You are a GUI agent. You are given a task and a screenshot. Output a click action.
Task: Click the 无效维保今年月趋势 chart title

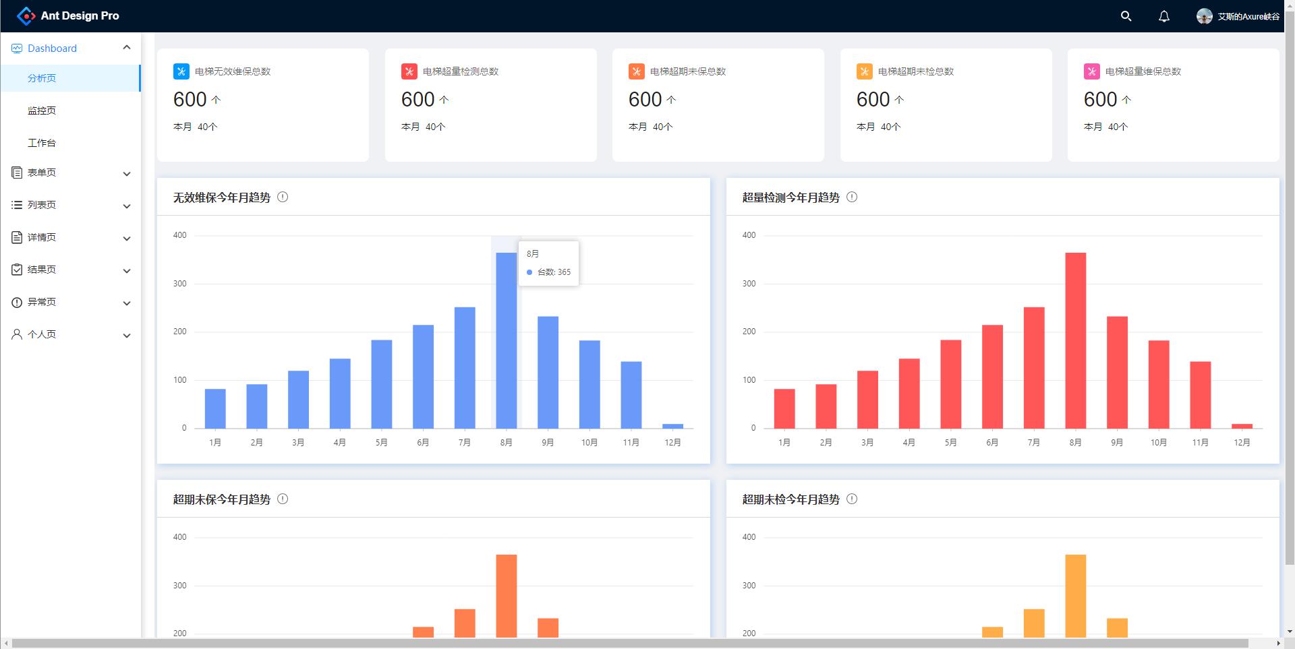[221, 197]
